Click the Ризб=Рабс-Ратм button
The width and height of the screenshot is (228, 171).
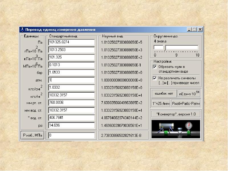(x=186, y=103)
